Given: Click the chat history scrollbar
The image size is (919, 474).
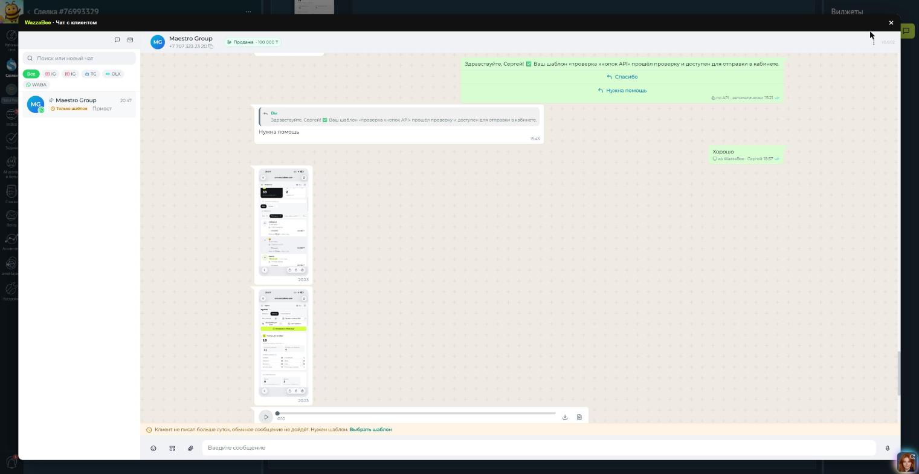Looking at the screenshot, I should (x=898, y=373).
